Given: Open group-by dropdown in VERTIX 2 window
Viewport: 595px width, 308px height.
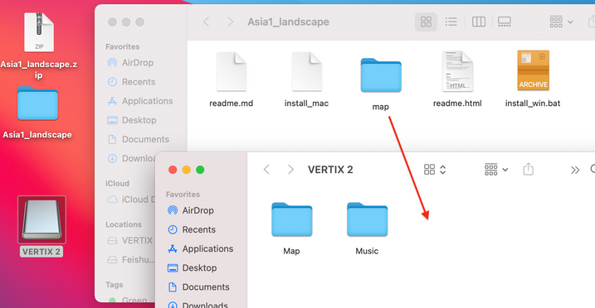Looking at the screenshot, I should tap(496, 170).
